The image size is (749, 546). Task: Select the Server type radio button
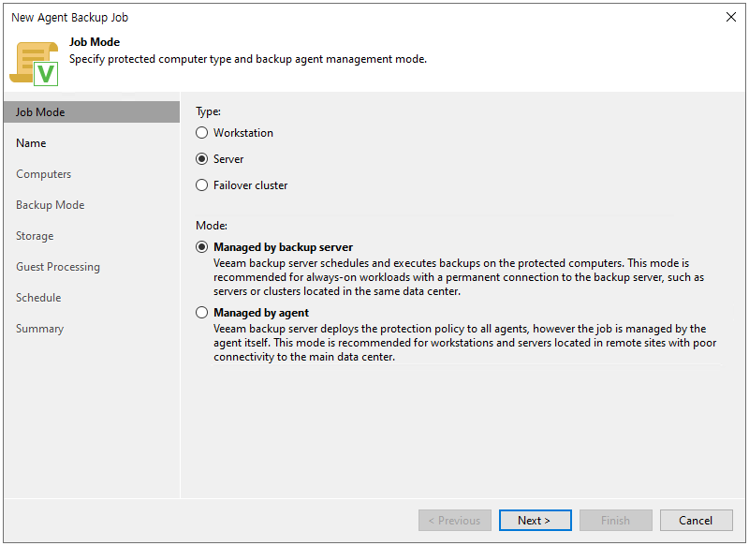[201, 159]
